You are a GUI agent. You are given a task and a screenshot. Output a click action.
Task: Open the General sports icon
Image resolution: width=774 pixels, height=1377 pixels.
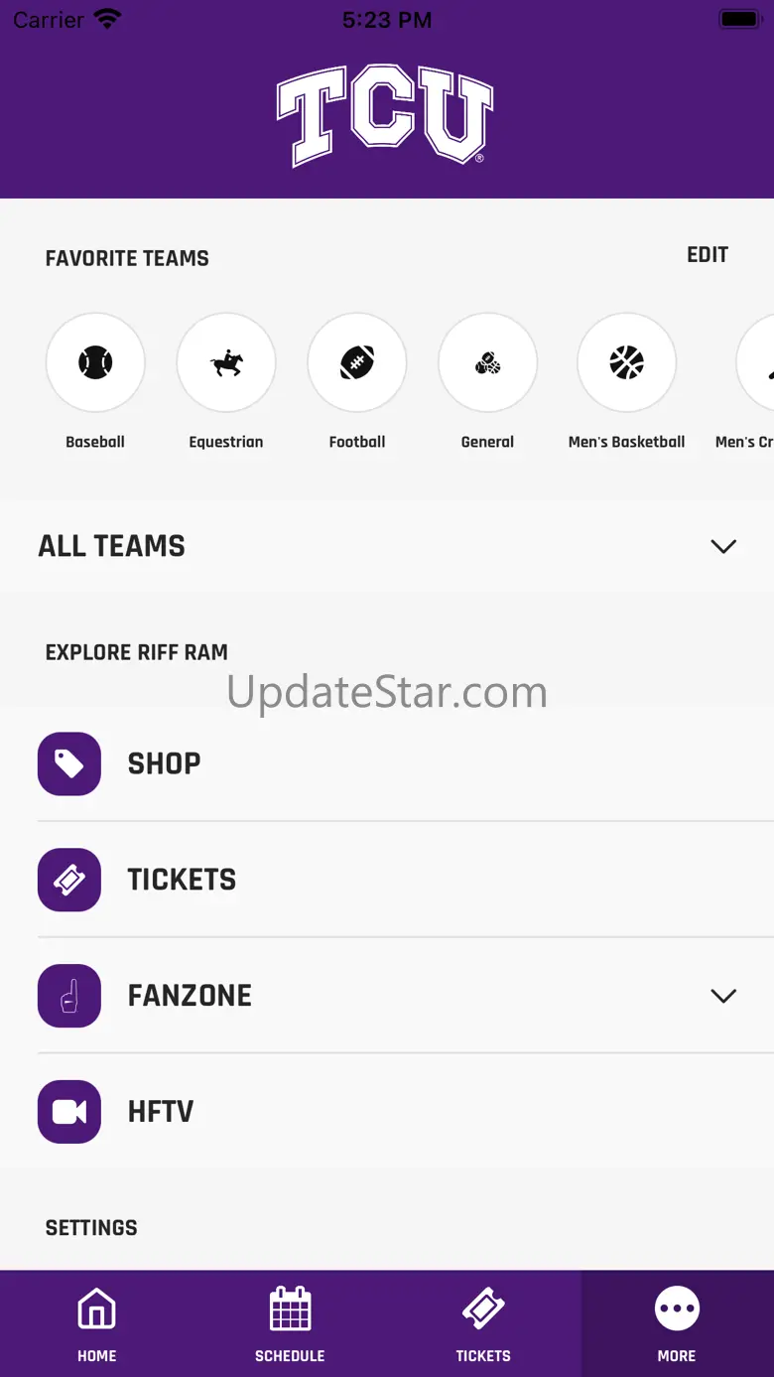487,363
